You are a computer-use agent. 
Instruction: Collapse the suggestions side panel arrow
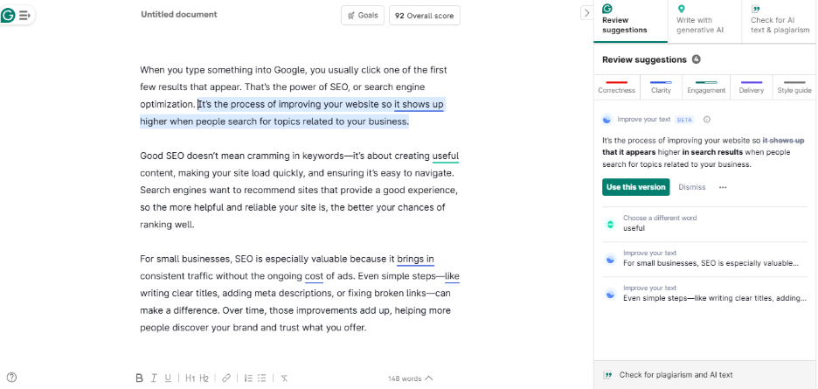(x=586, y=12)
